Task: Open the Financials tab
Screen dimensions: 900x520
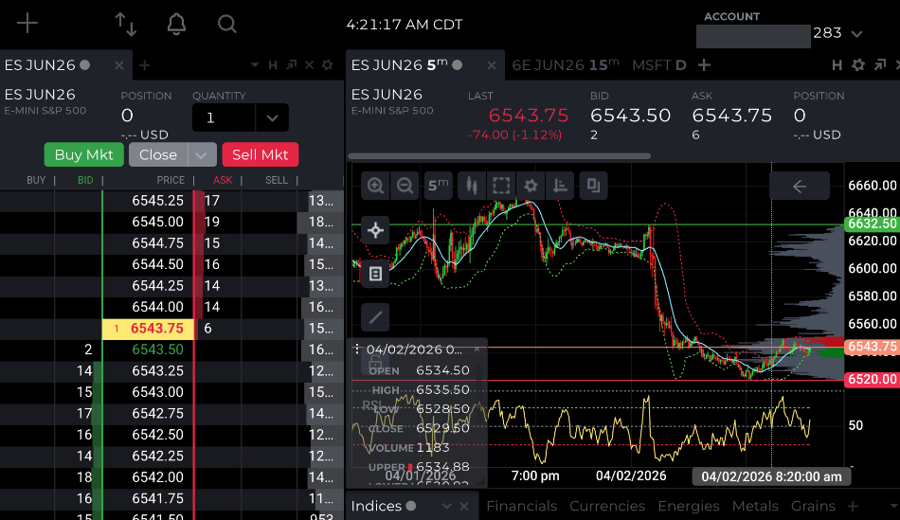Action: (522, 506)
